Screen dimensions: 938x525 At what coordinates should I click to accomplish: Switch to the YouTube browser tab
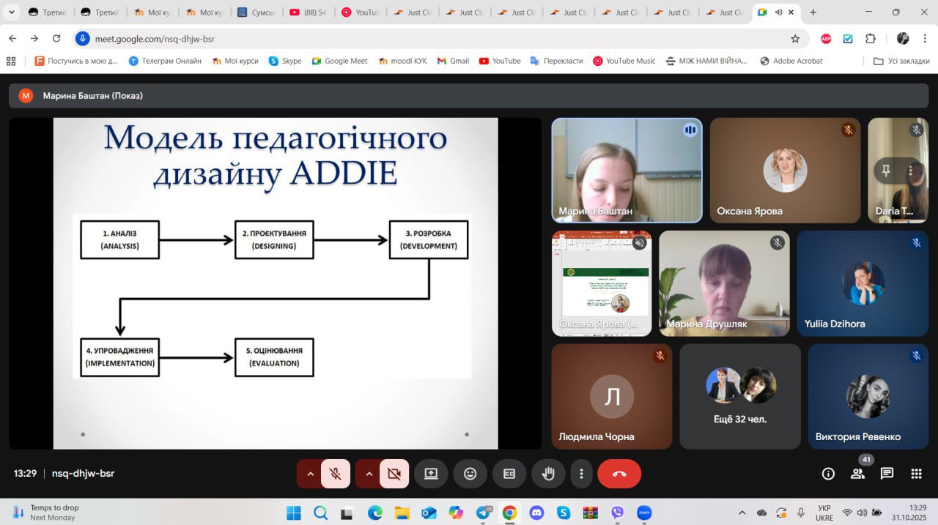tap(361, 12)
